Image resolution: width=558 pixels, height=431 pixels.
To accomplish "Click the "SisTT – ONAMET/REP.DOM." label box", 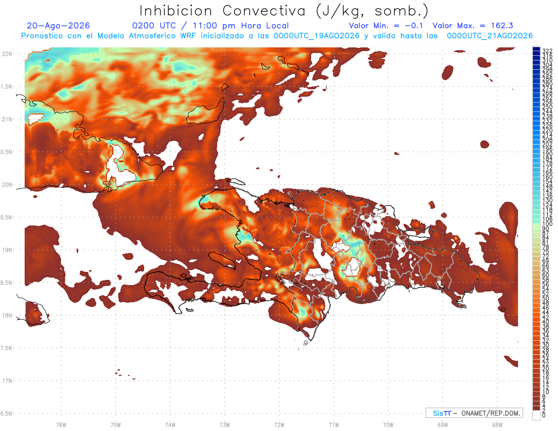I will 474,413.
